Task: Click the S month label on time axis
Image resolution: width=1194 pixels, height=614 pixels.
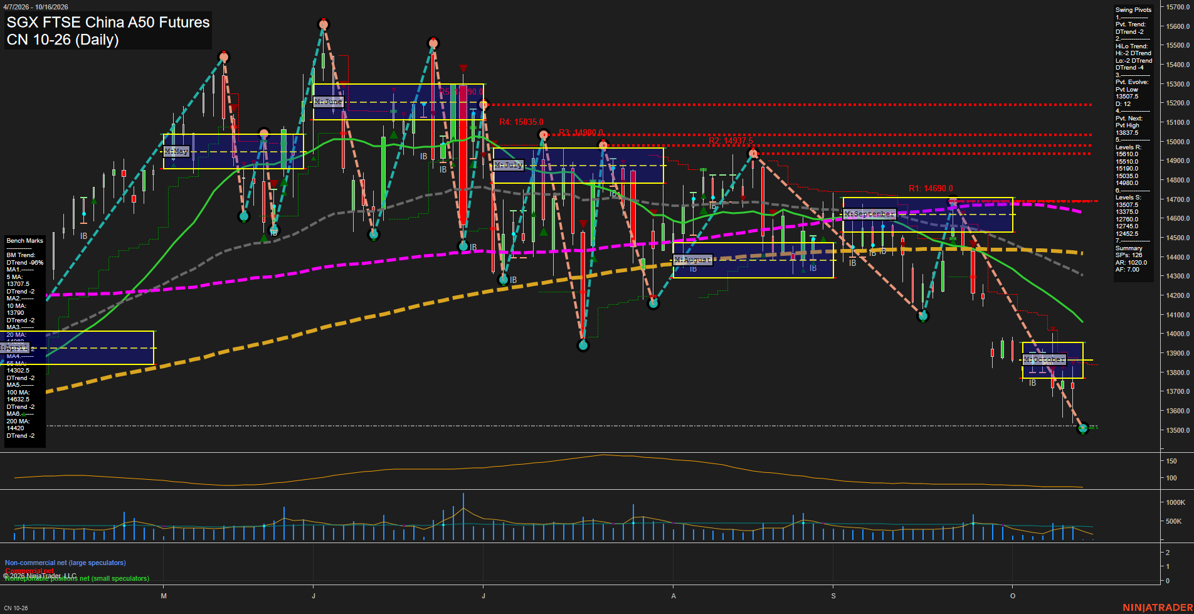Action: pos(833,596)
